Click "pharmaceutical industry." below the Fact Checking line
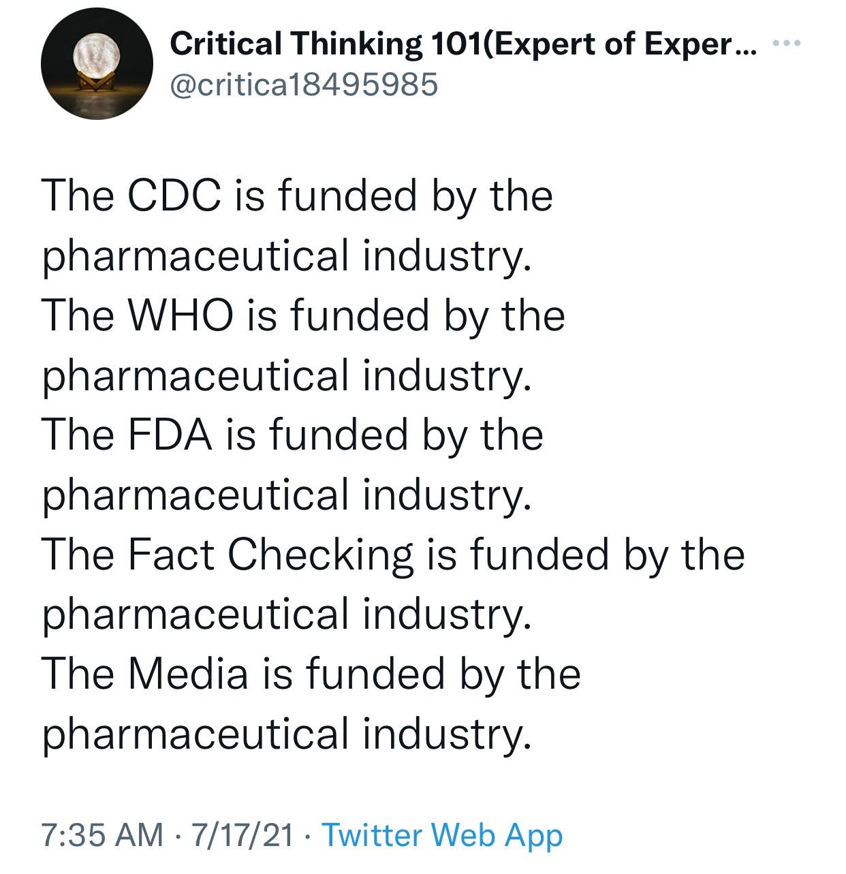The height and width of the screenshot is (874, 846). pyautogui.click(x=286, y=614)
